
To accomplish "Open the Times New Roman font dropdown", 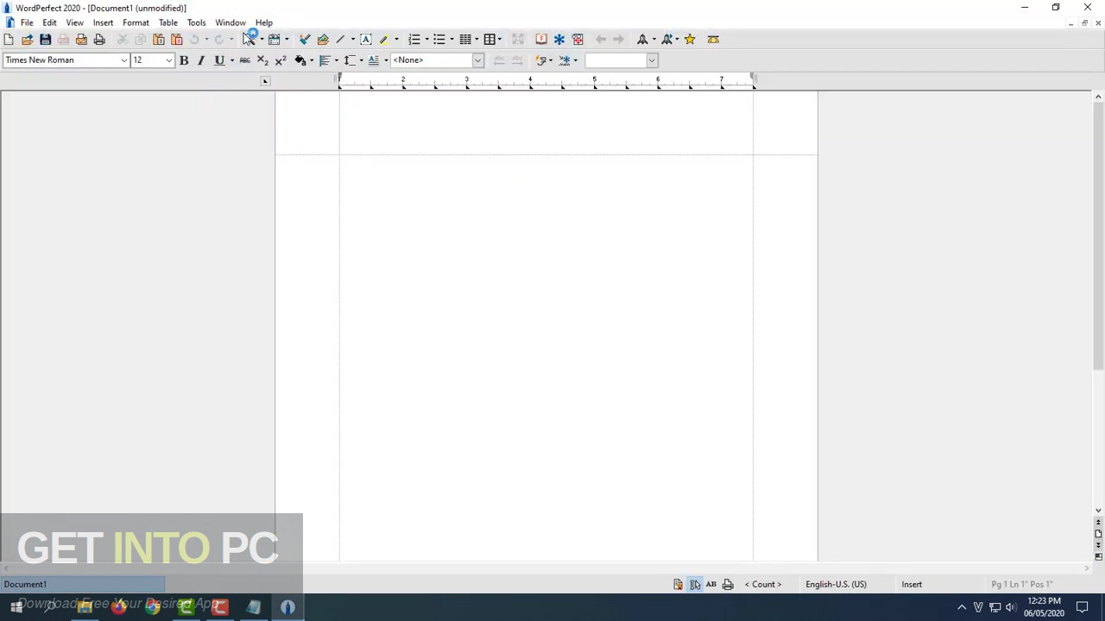I will pyautogui.click(x=123, y=60).
